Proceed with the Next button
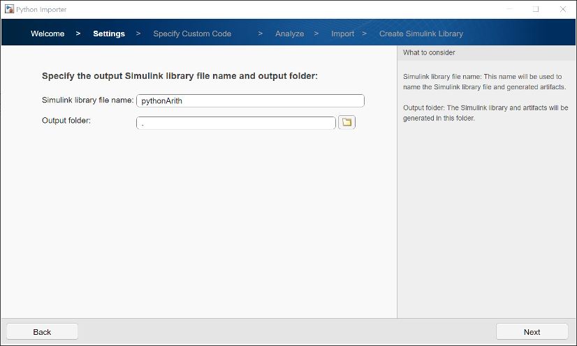This screenshot has height=346, width=577. 532,332
